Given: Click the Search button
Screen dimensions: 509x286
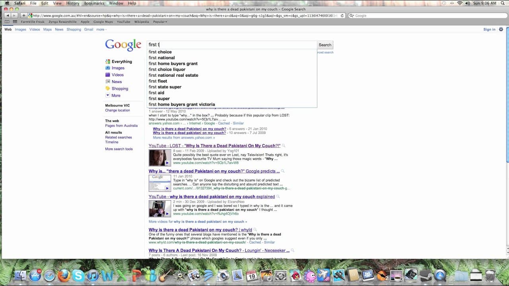Looking at the screenshot, I should click(x=325, y=45).
